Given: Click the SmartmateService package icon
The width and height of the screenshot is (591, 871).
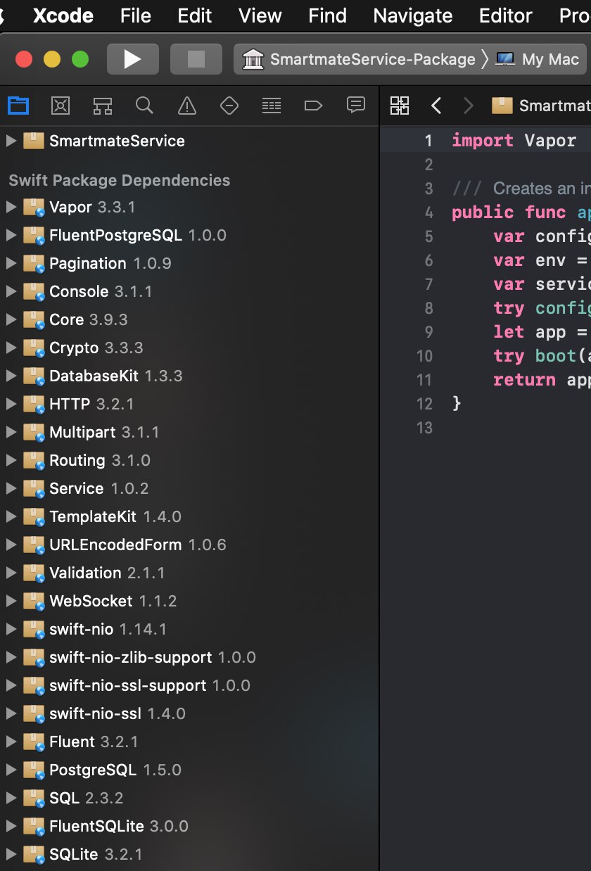Looking at the screenshot, I should [x=34, y=141].
